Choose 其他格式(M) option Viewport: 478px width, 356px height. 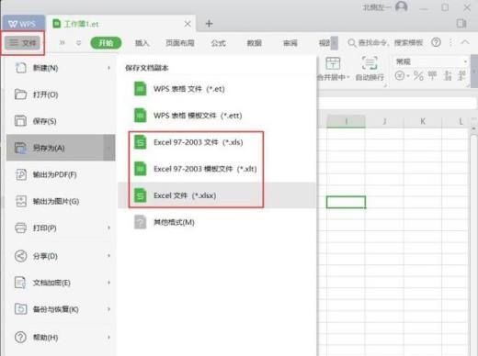click(217, 222)
